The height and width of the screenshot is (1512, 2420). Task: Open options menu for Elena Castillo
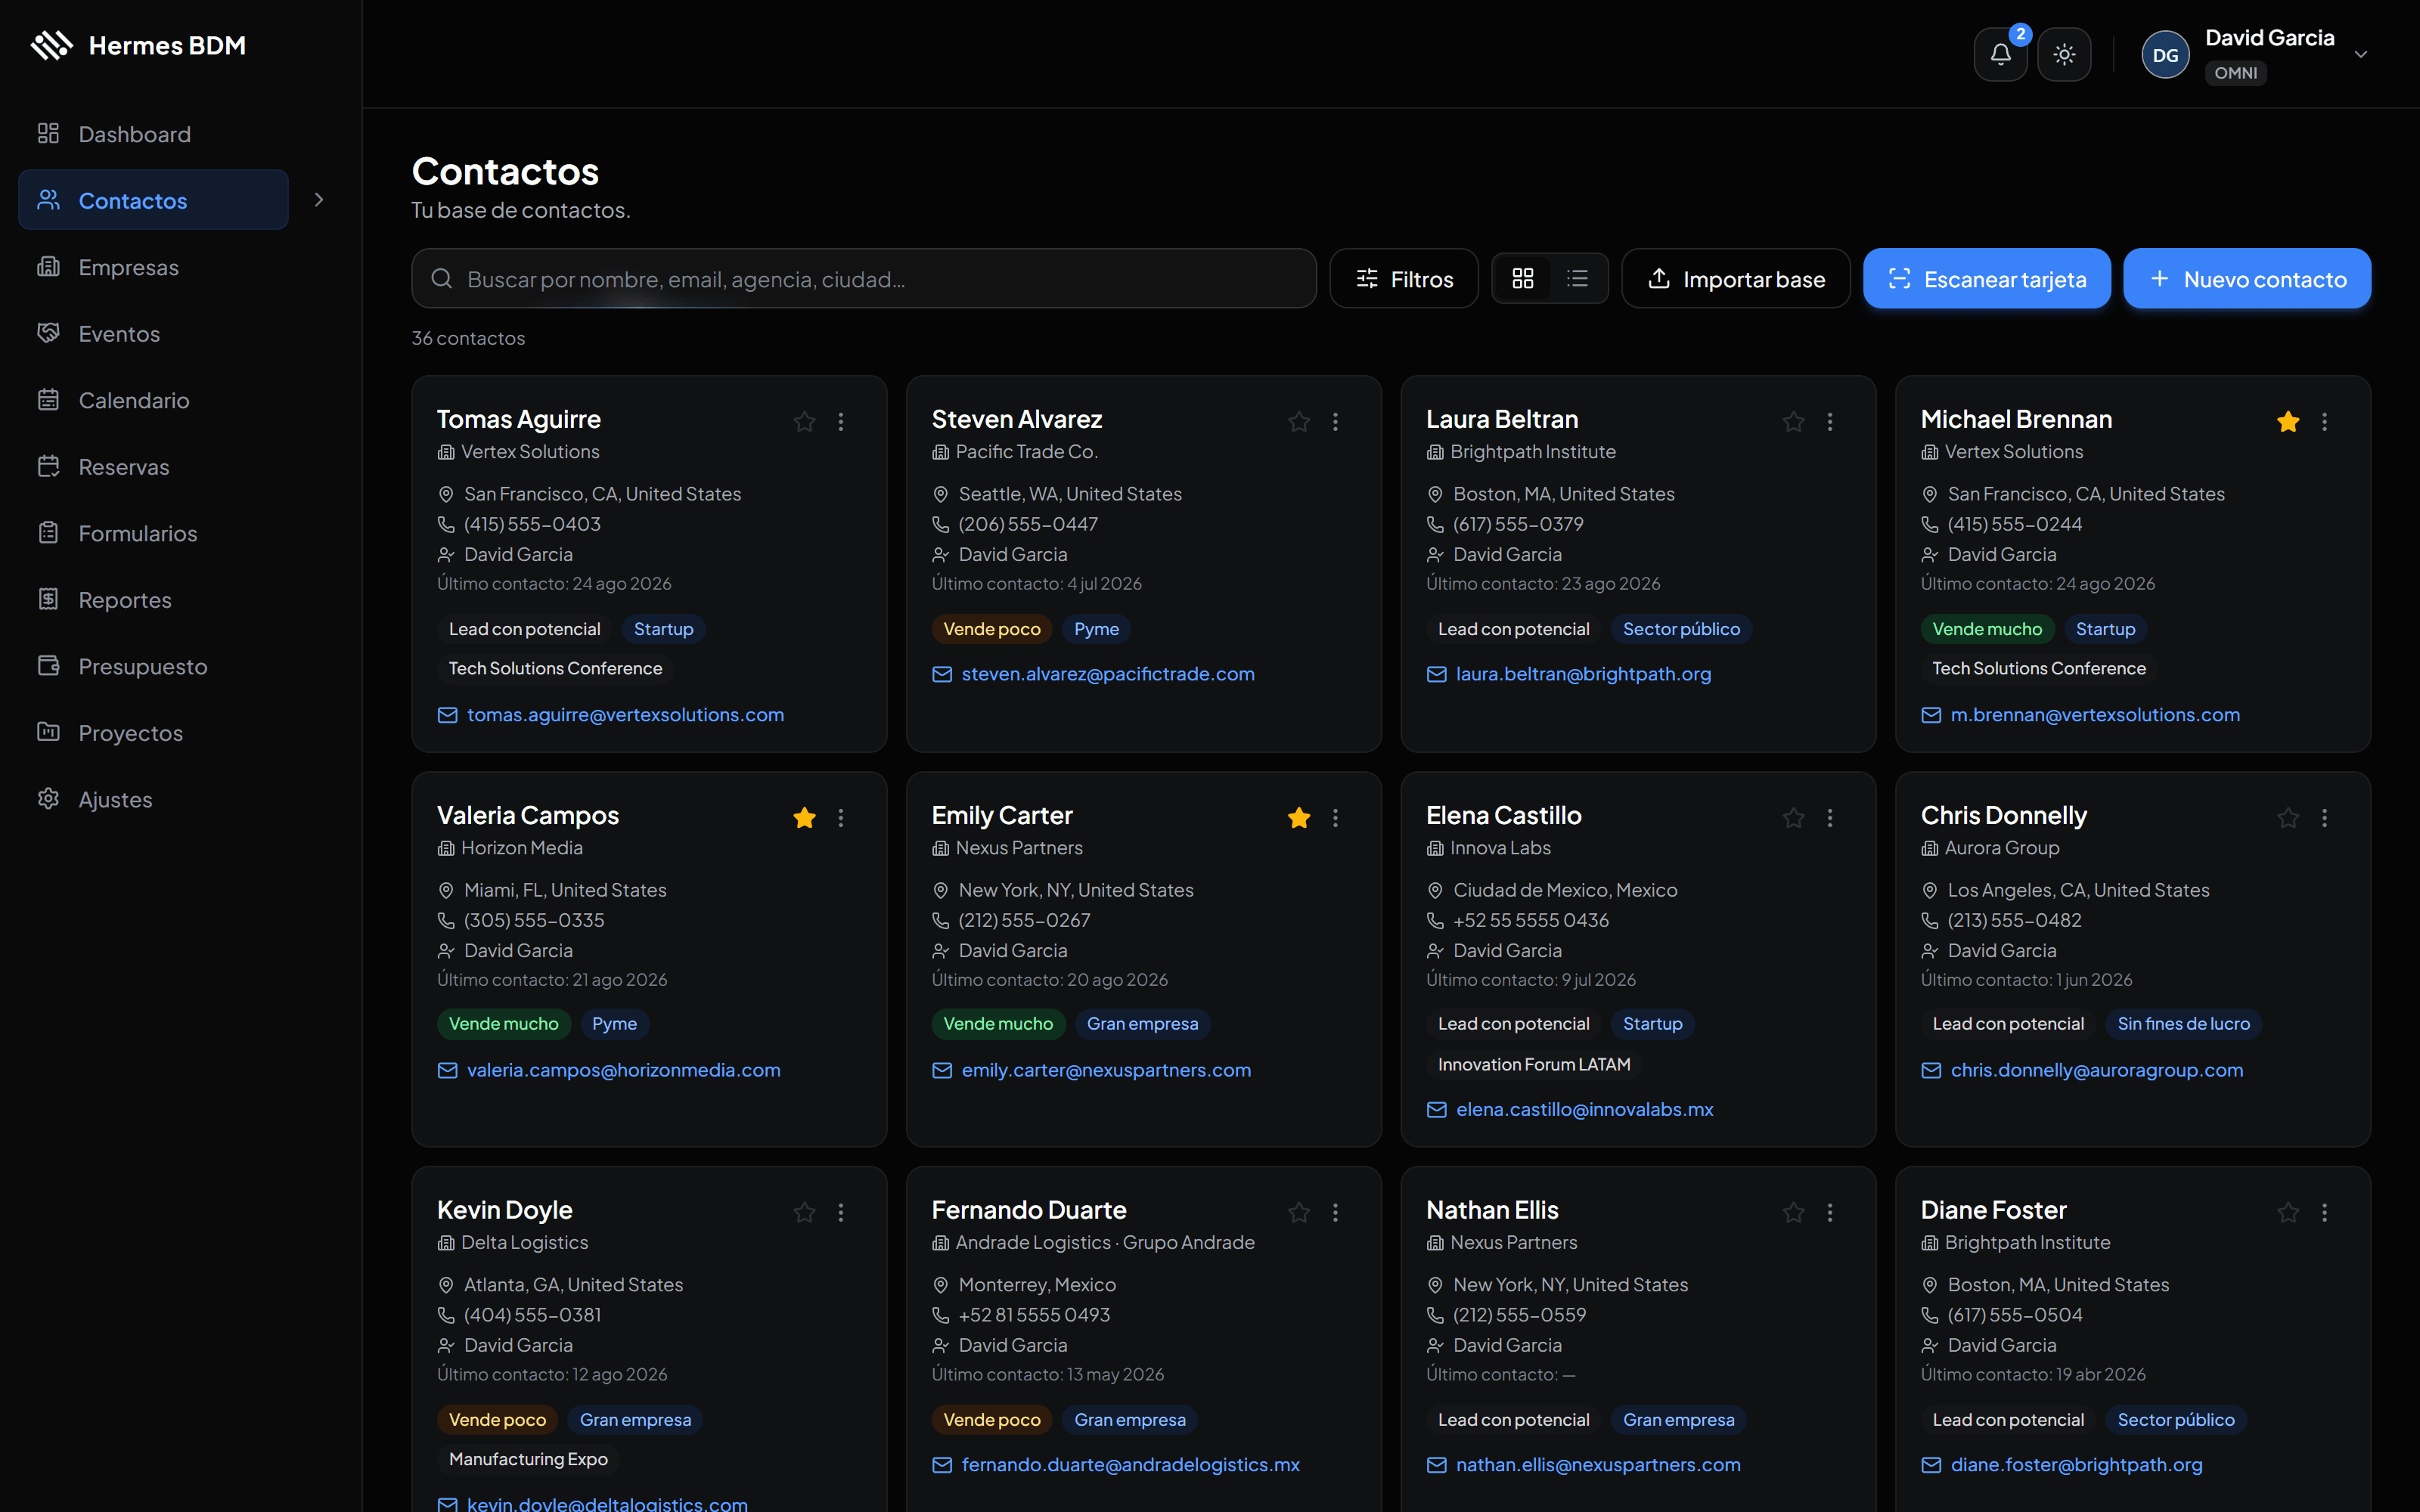pyautogui.click(x=1830, y=818)
